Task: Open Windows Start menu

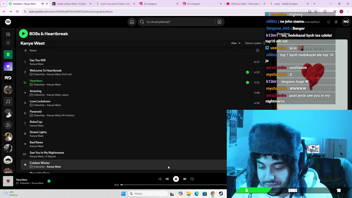Action: [123, 194]
